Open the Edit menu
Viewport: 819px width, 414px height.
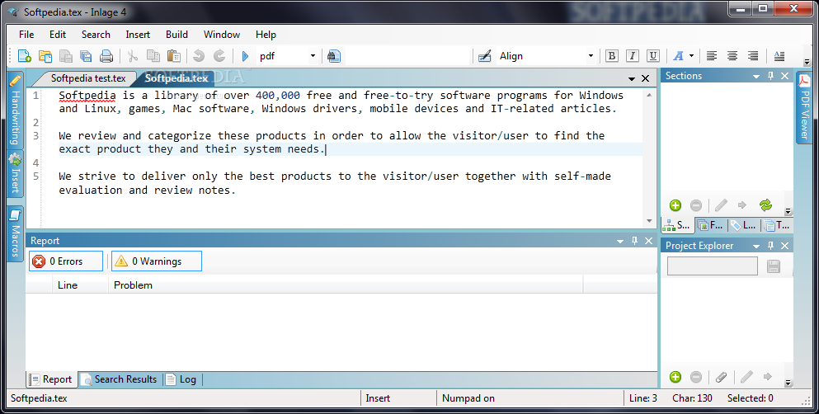pyautogui.click(x=58, y=35)
